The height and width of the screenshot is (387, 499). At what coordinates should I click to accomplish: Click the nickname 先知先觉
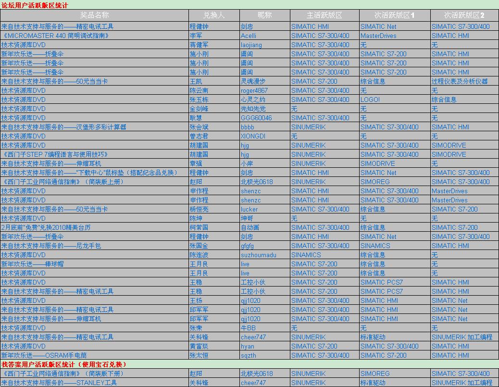[x=253, y=109]
